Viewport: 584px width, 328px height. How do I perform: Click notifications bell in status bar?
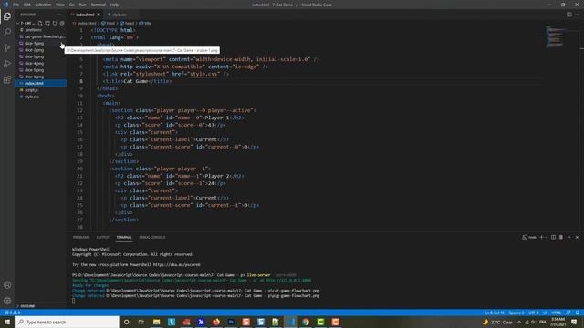[x=578, y=313]
